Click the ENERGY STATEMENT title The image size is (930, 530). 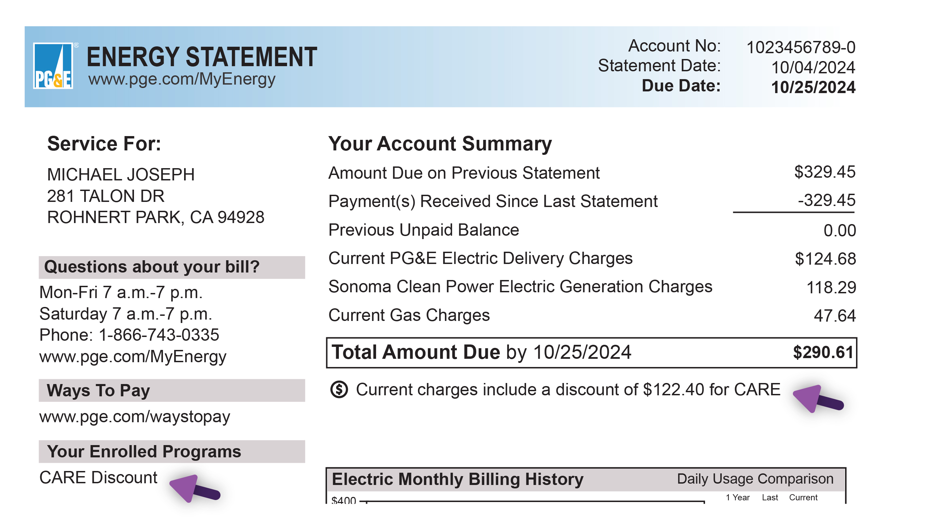[x=202, y=57]
